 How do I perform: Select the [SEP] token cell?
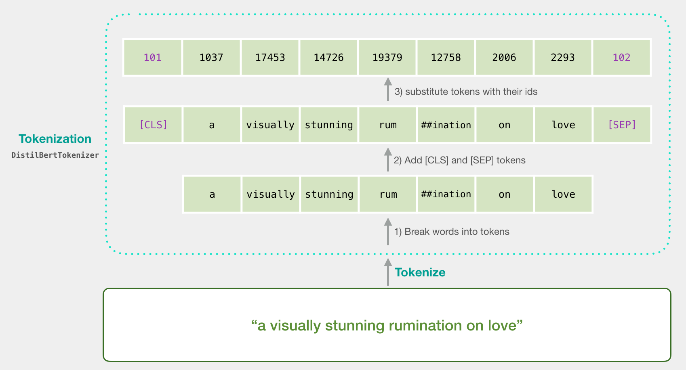tap(622, 125)
